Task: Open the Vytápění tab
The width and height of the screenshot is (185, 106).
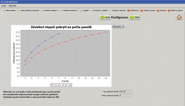Action: tap(84, 10)
